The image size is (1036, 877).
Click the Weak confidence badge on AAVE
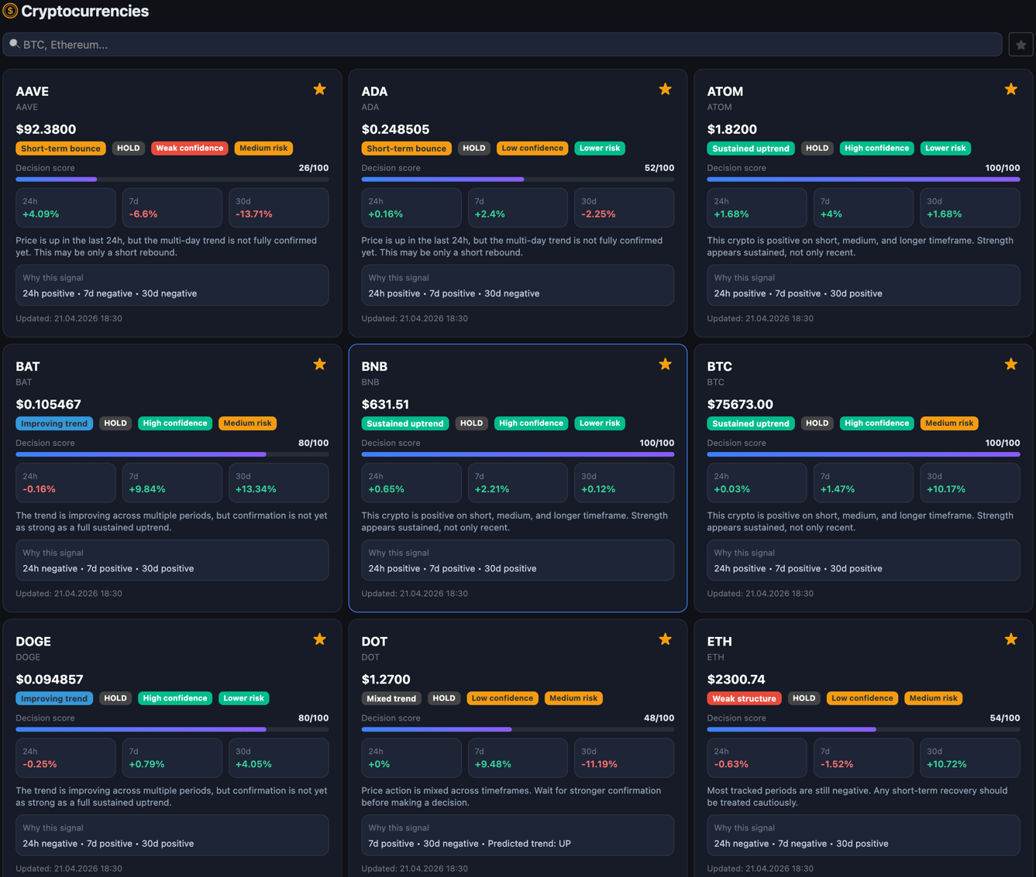point(190,148)
